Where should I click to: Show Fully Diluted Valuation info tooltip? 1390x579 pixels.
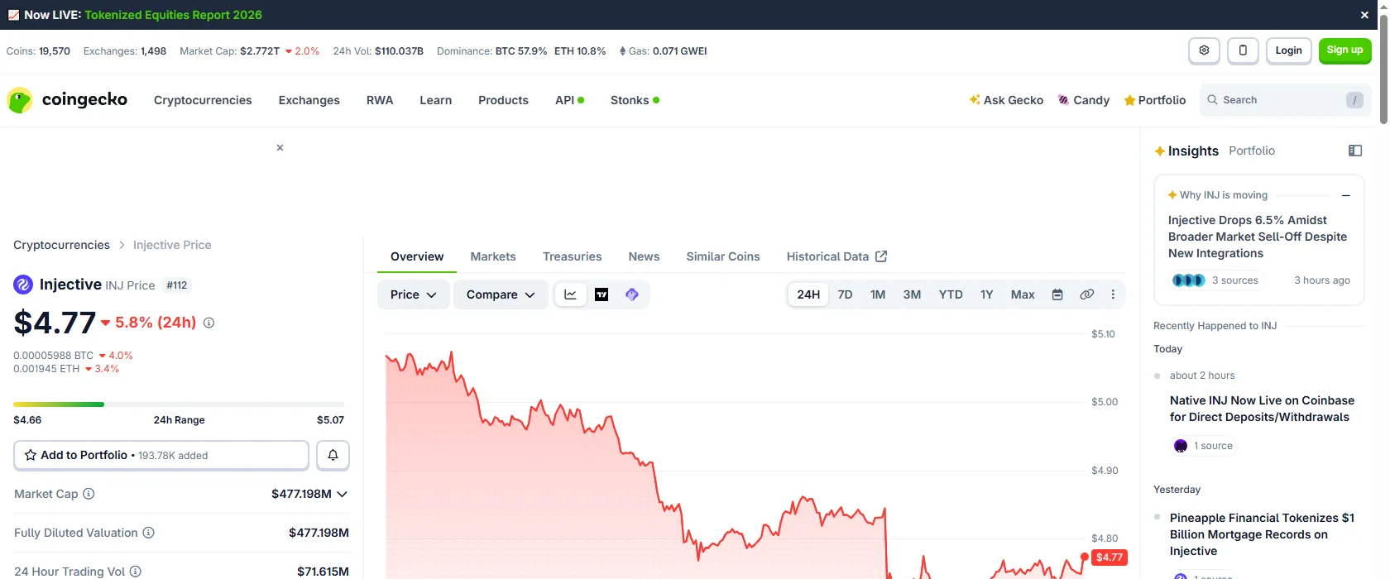(x=148, y=533)
